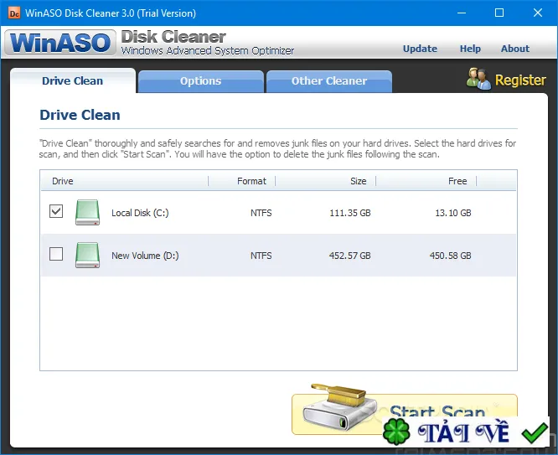Image resolution: width=558 pixels, height=455 pixels.
Task: Select the New Volume (D:) label
Action: pyautogui.click(x=145, y=256)
